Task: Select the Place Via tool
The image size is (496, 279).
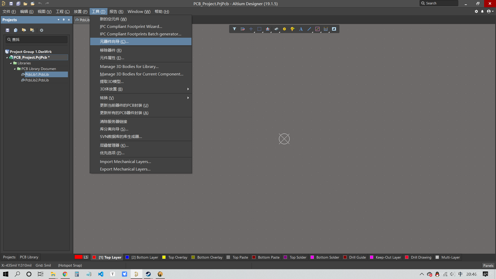Action: pyautogui.click(x=292, y=29)
